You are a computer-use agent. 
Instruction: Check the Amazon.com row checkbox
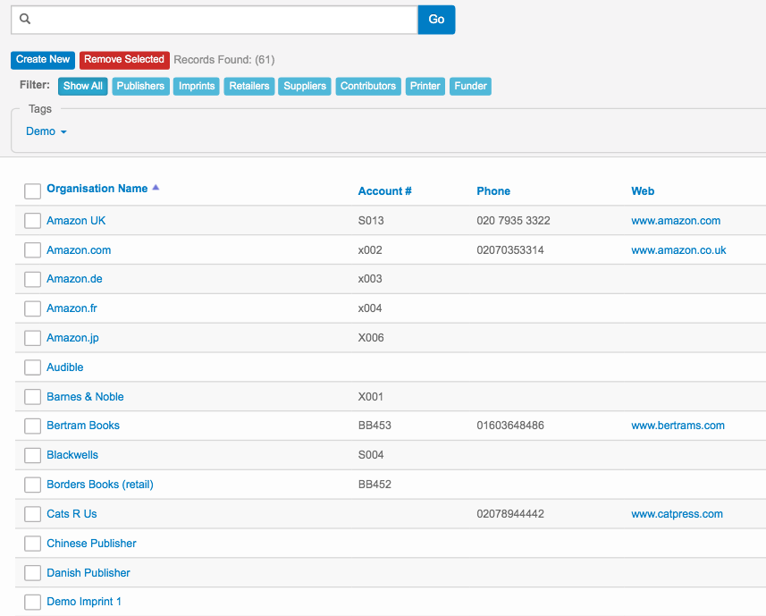pyautogui.click(x=33, y=249)
